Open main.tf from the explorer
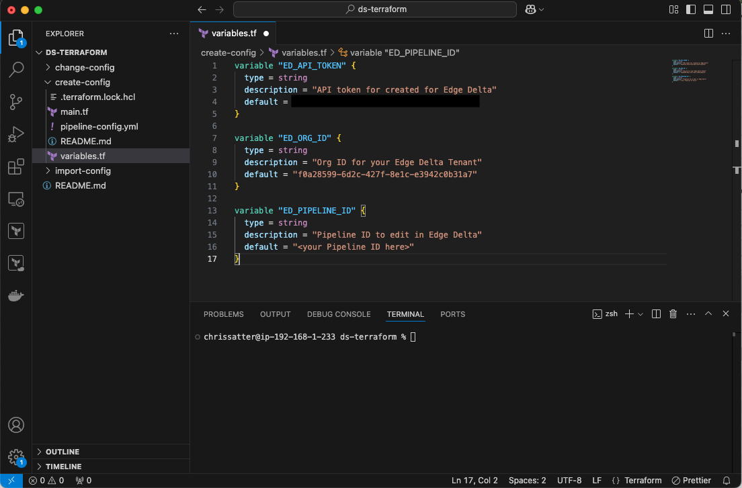Image resolution: width=742 pixels, height=488 pixels. pos(74,111)
